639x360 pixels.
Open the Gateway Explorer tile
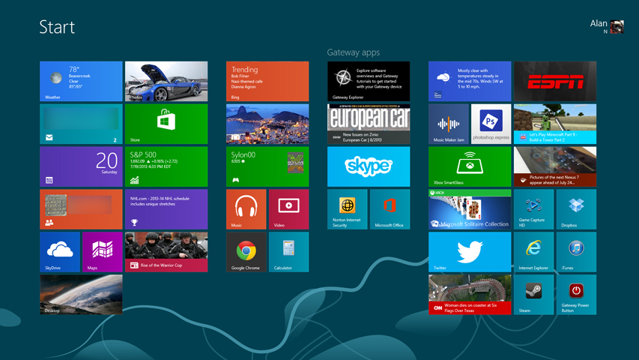(x=369, y=81)
